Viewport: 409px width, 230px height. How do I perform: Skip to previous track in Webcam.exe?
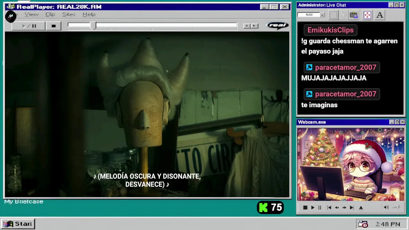pyautogui.click(x=329, y=208)
